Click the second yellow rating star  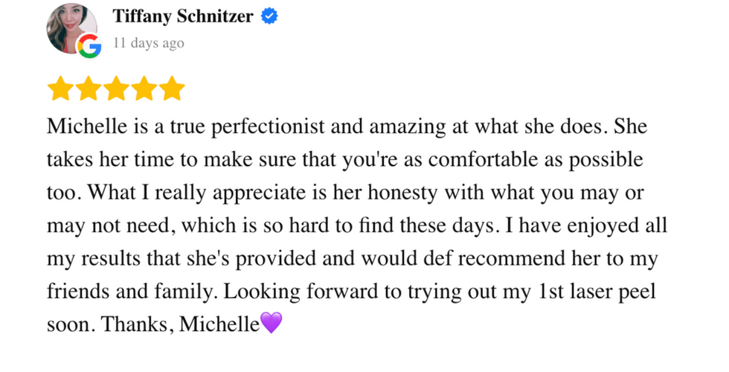(88, 89)
